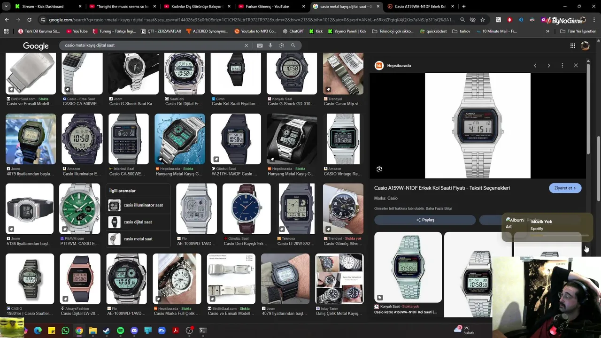Screen dimensions: 601x338
Task: Open the AlwaysFashion Casio LW-20 thumbnail
Action: point(80,279)
